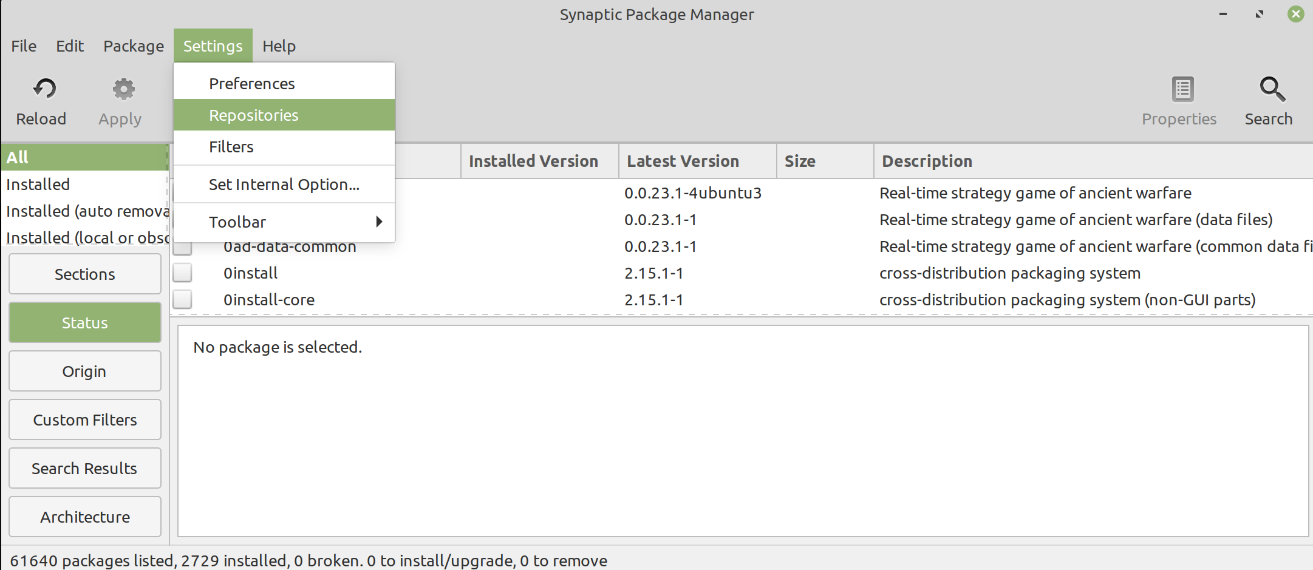Click the Apply gear icon

click(123, 89)
